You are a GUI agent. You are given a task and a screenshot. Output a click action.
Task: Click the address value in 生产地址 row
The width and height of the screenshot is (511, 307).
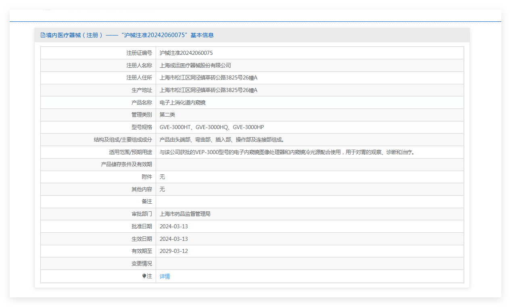click(x=209, y=90)
